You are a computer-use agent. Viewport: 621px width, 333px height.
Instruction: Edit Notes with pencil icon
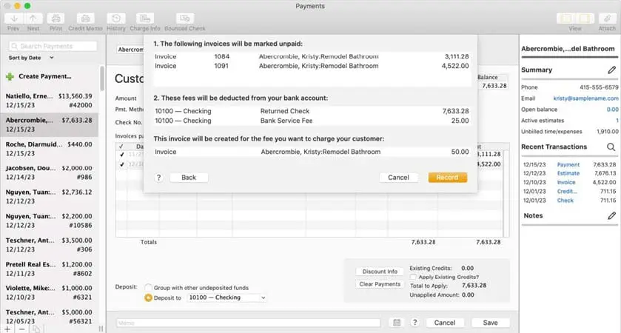(x=612, y=216)
